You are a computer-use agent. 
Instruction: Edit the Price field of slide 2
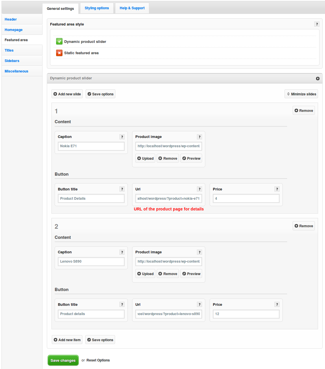(x=246, y=314)
